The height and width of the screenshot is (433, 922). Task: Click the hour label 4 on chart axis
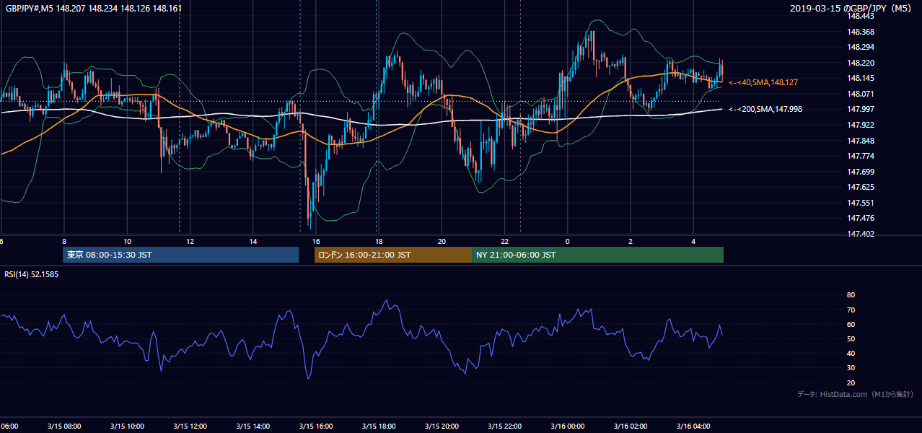click(693, 241)
